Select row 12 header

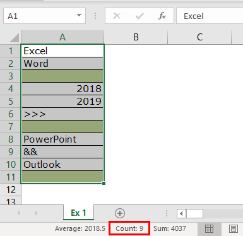point(10,190)
